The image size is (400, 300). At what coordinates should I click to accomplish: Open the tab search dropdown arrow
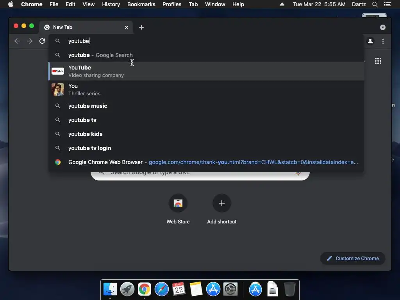[383, 27]
